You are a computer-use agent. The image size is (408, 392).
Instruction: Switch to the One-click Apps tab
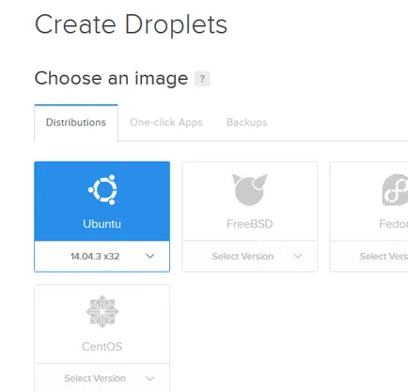coord(166,122)
